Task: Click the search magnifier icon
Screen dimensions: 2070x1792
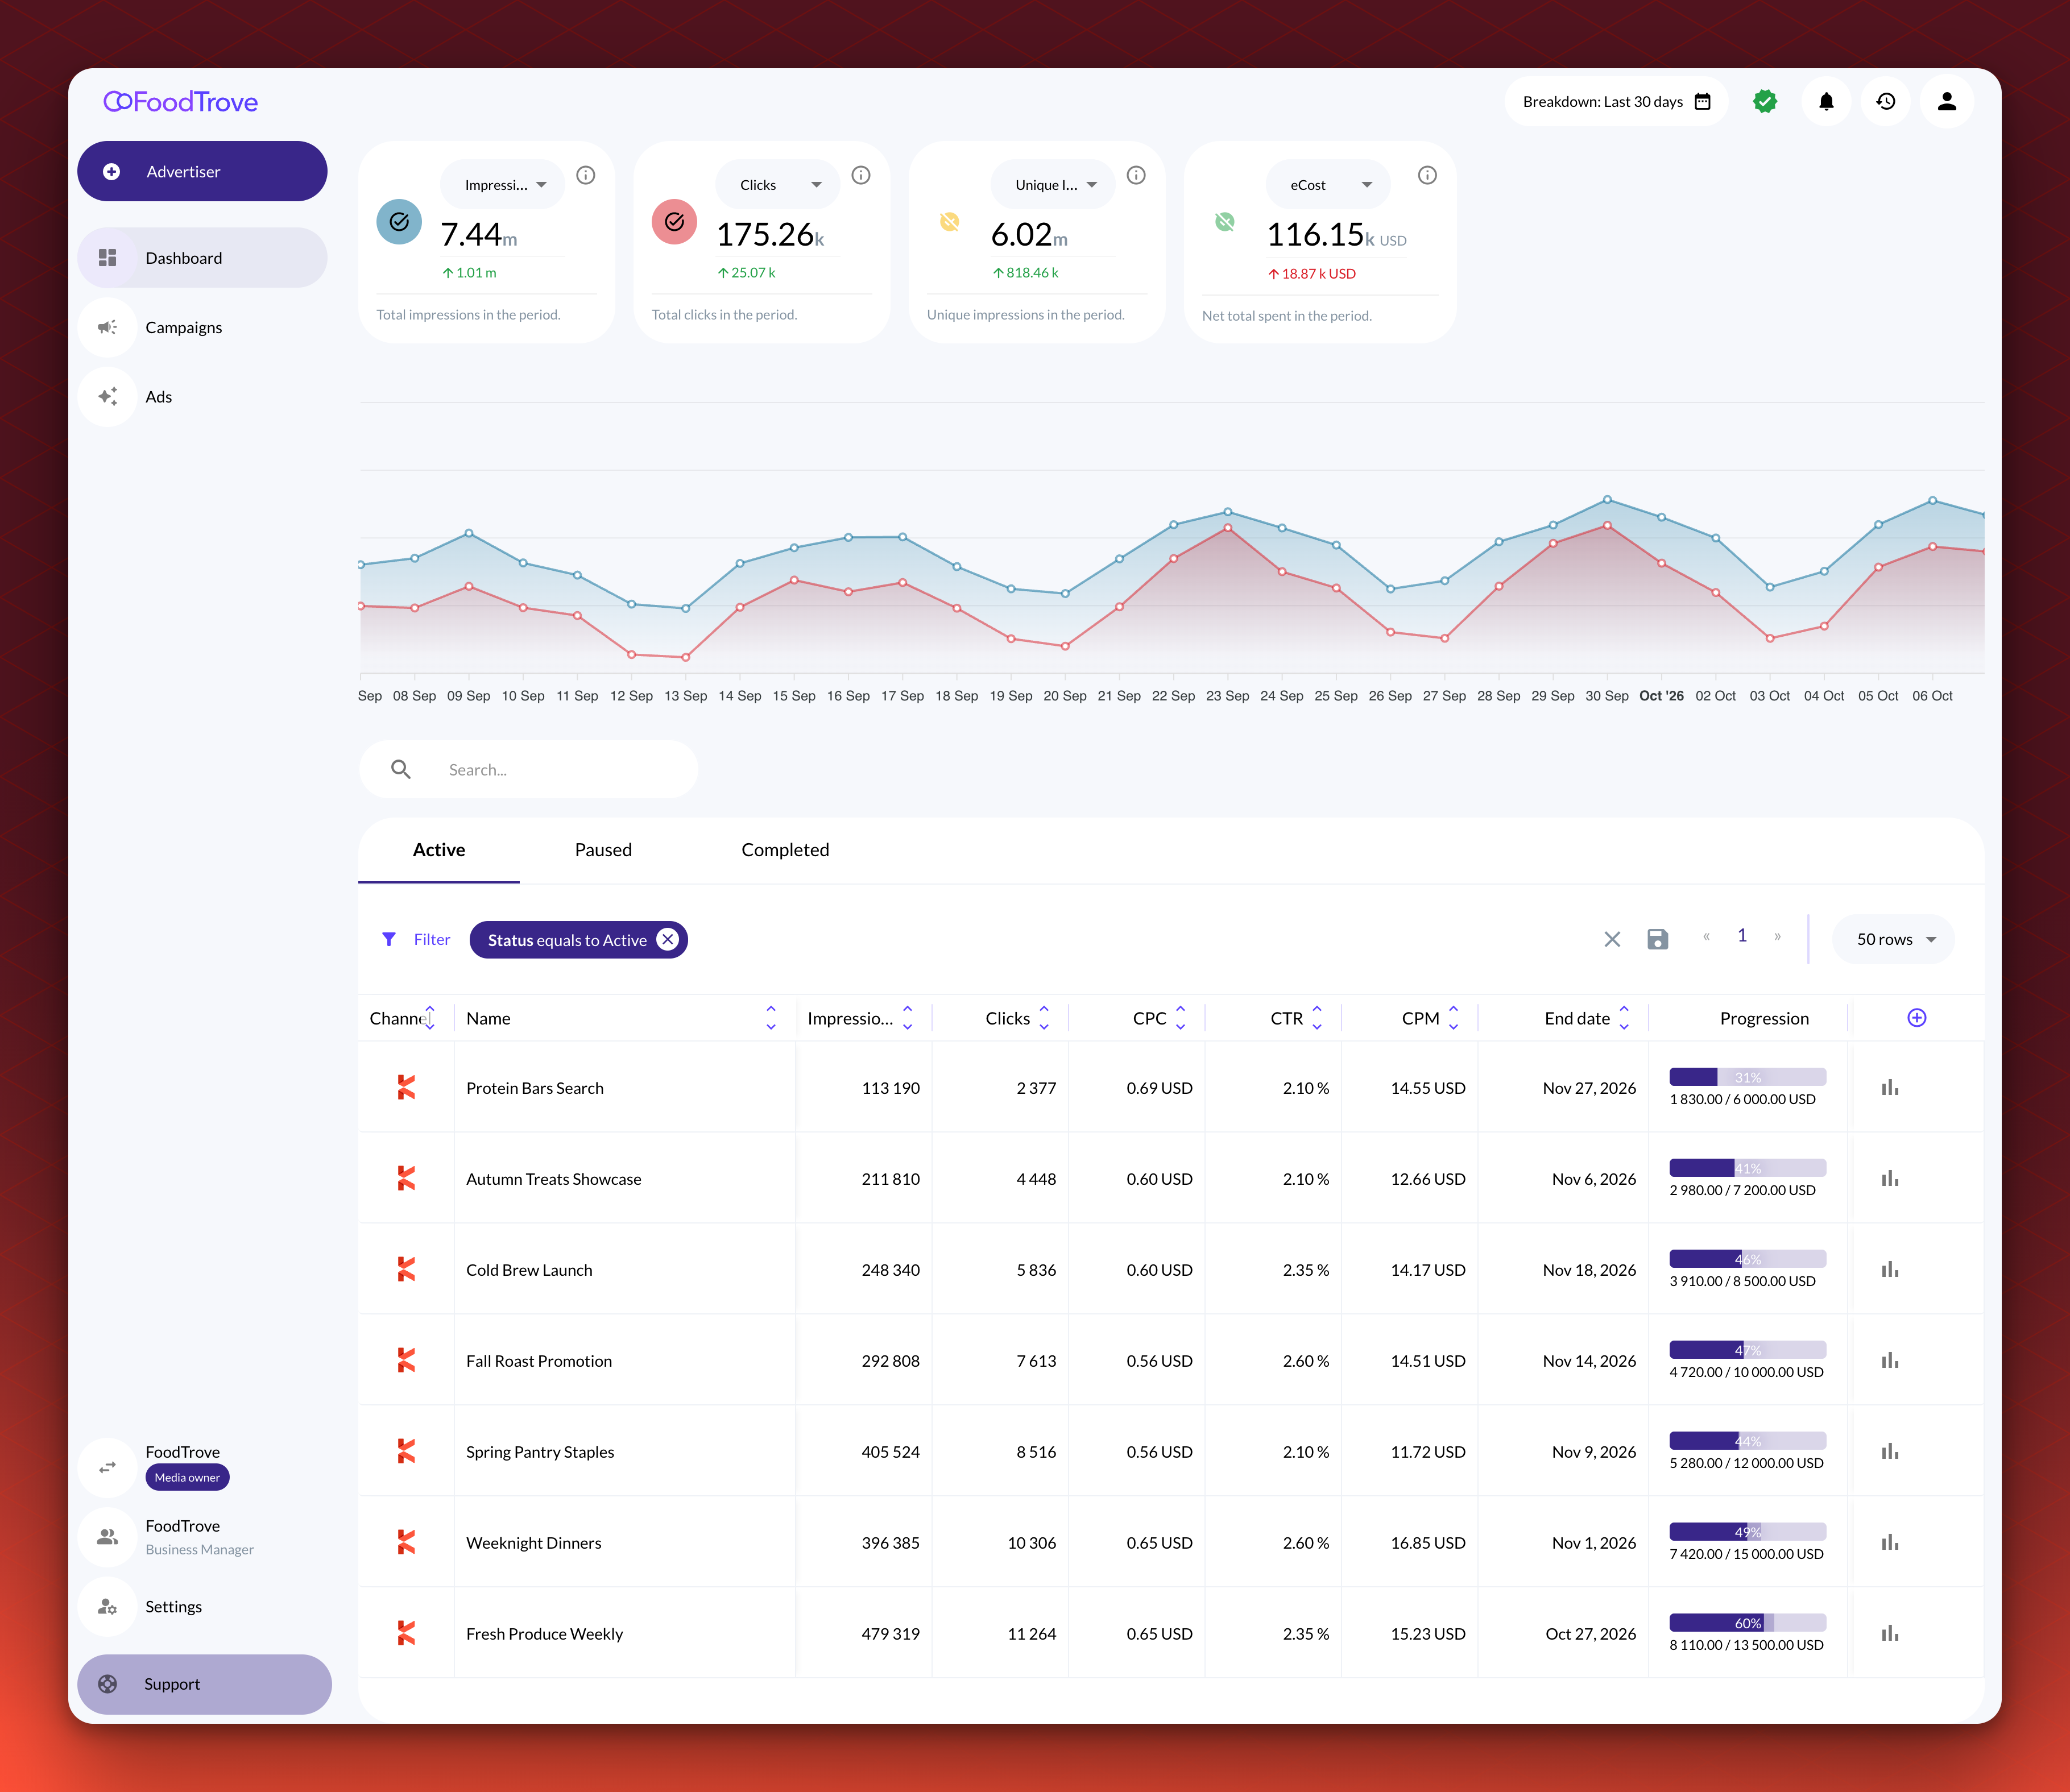Action: 401,769
